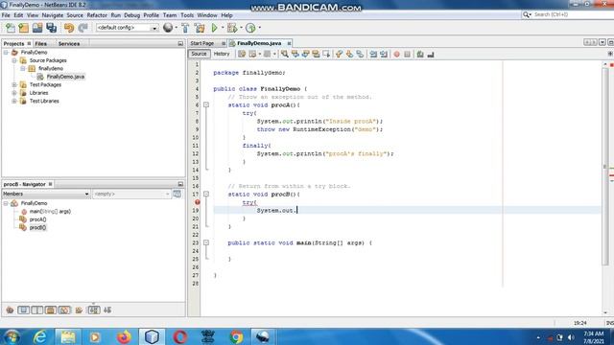Click the error marker on line 18
Screen dimensions: 614x345
(198, 202)
